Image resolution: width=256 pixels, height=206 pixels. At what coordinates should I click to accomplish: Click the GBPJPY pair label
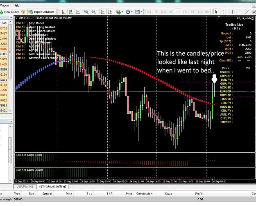pyautogui.click(x=226, y=84)
